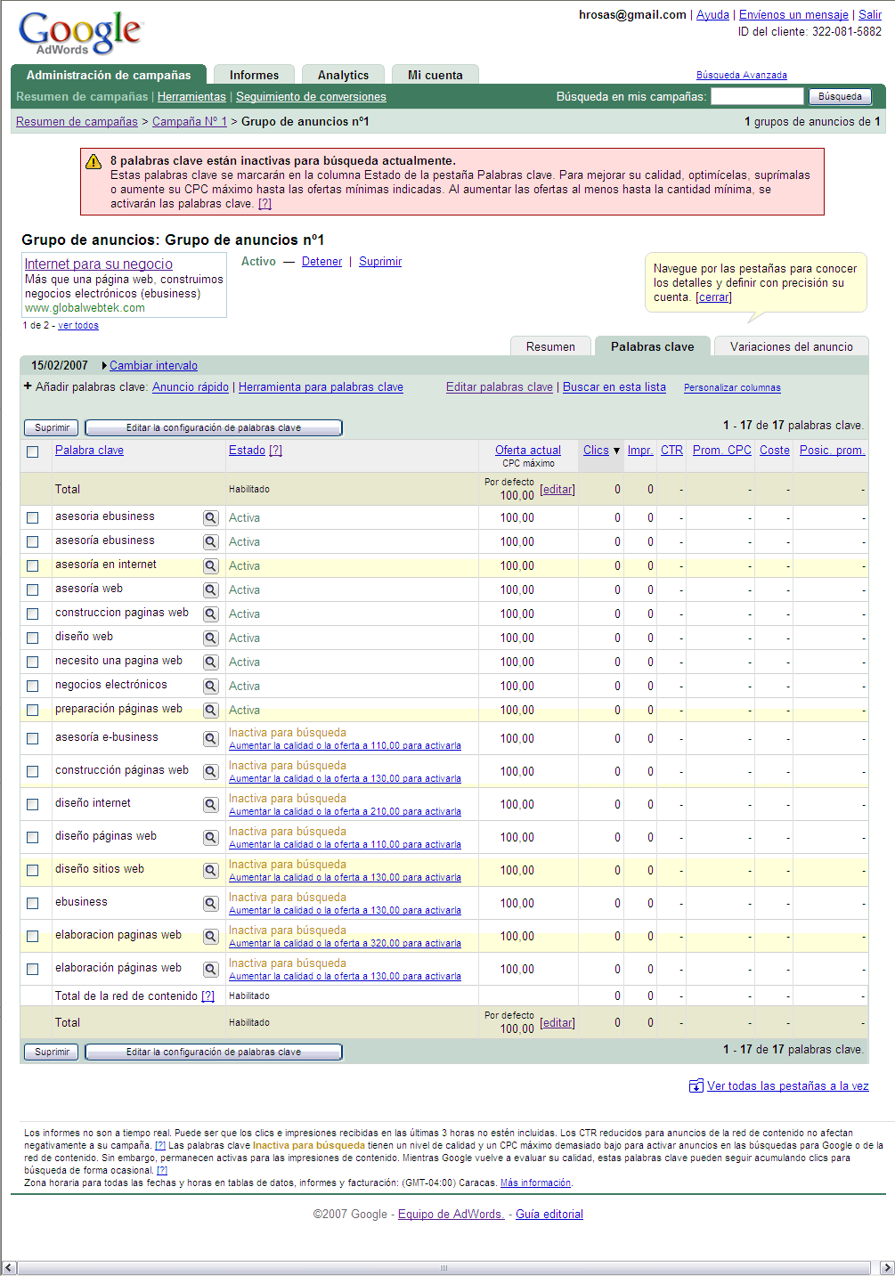895x1276 pixels.
Task: Click the top "Suprimir" button
Action: click(52, 427)
